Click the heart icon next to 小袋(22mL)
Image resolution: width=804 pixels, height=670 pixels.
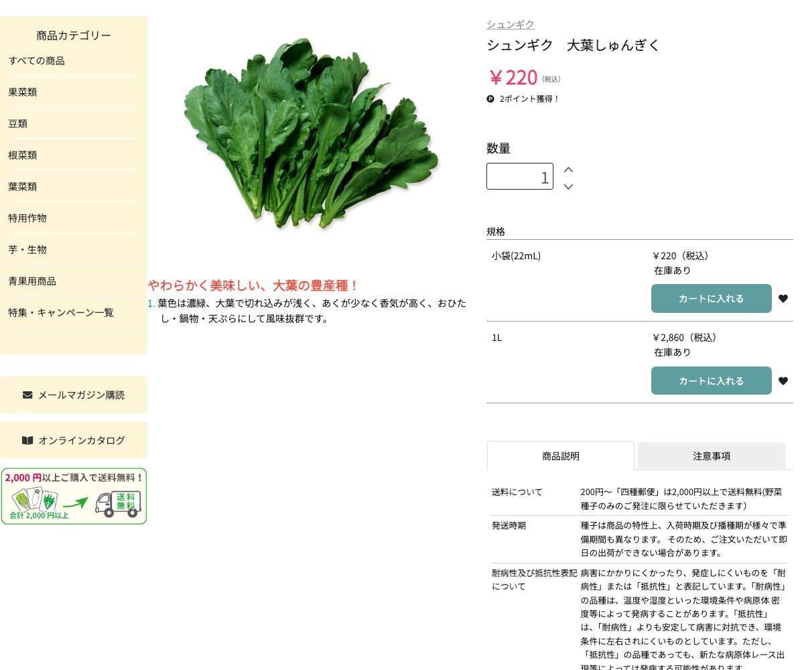(x=783, y=299)
